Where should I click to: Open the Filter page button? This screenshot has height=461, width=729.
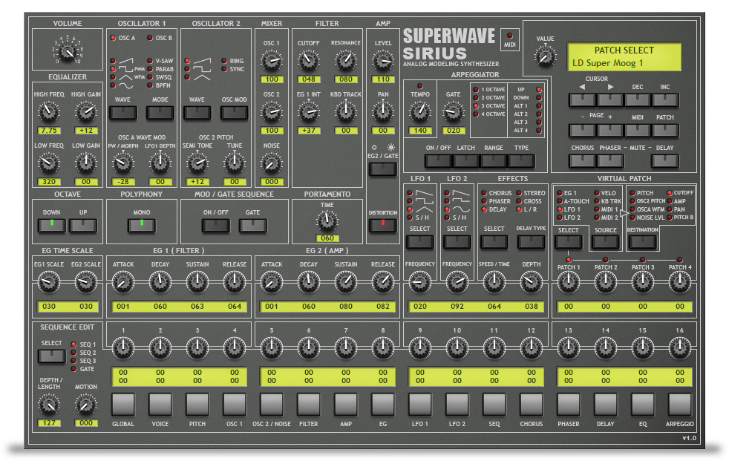point(309,405)
